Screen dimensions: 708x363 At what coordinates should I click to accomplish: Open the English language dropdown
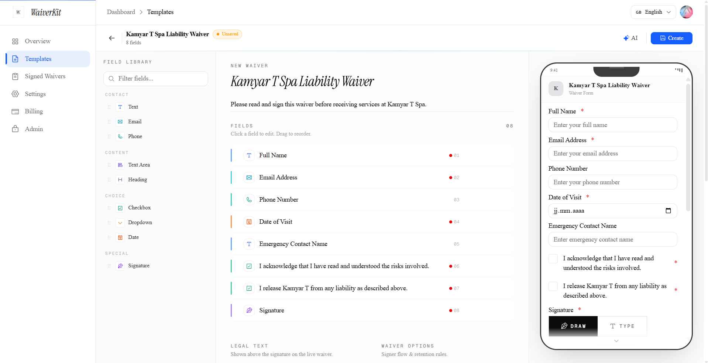[x=653, y=12]
